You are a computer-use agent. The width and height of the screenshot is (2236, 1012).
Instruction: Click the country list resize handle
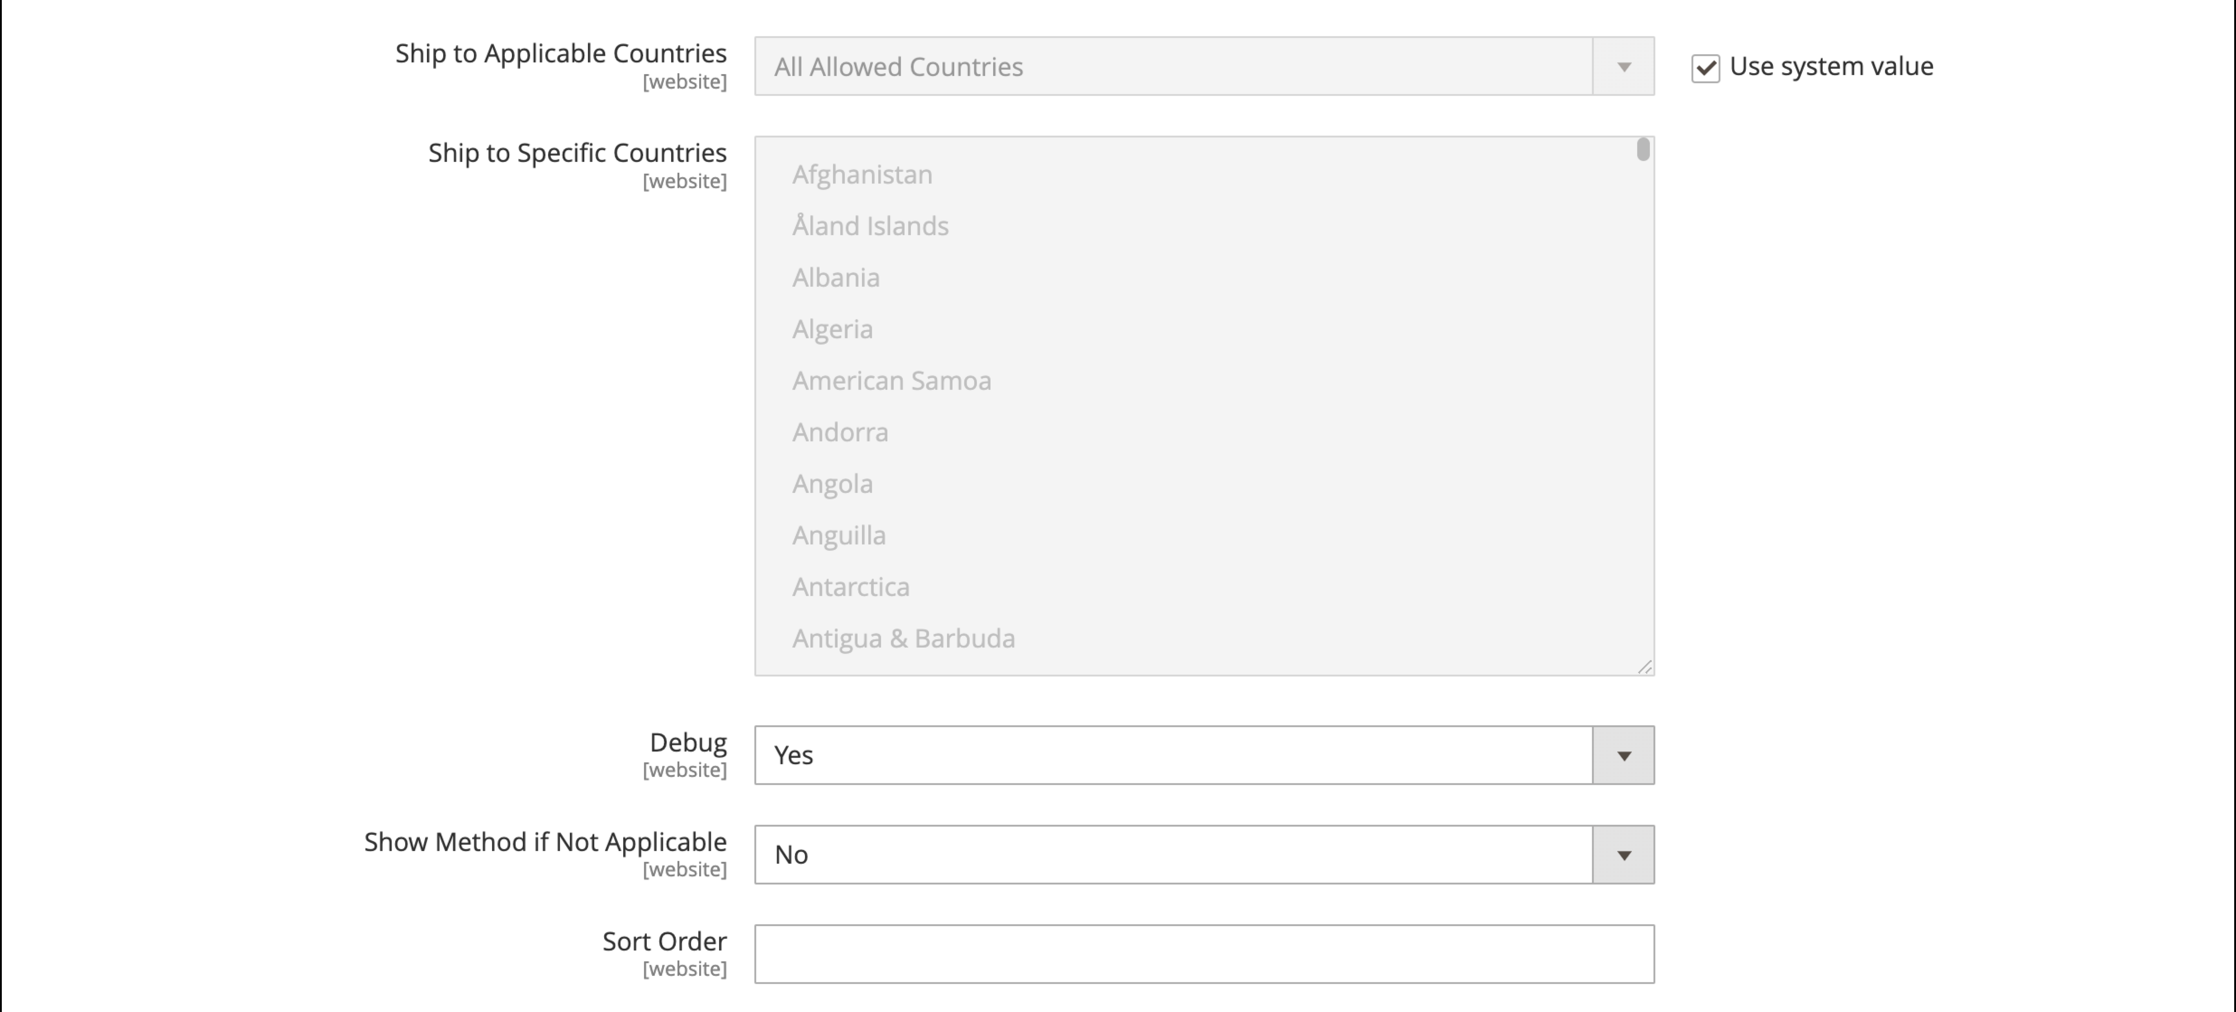pyautogui.click(x=1644, y=667)
